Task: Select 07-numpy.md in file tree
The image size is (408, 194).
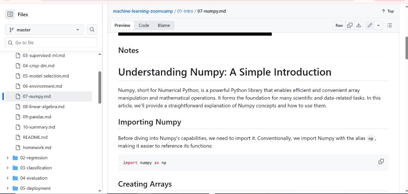Action: [x=48, y=96]
